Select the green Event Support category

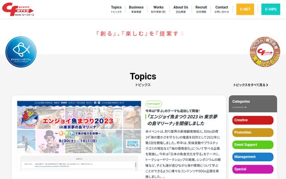(253, 145)
